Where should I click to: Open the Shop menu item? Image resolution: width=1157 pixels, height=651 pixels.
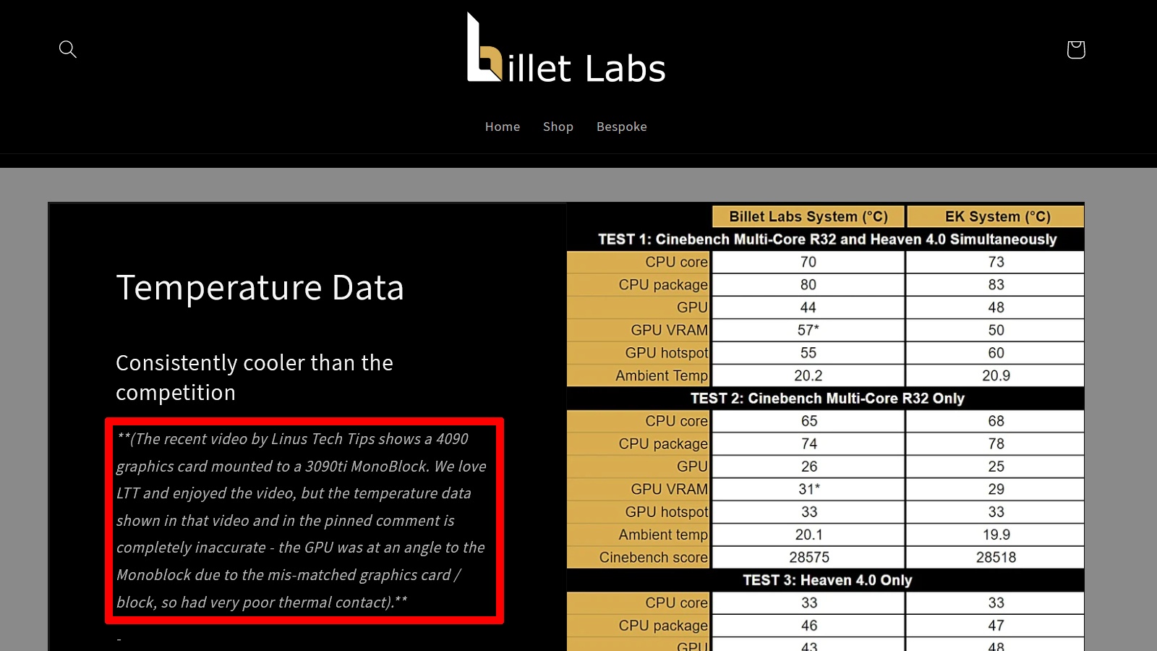558,127
